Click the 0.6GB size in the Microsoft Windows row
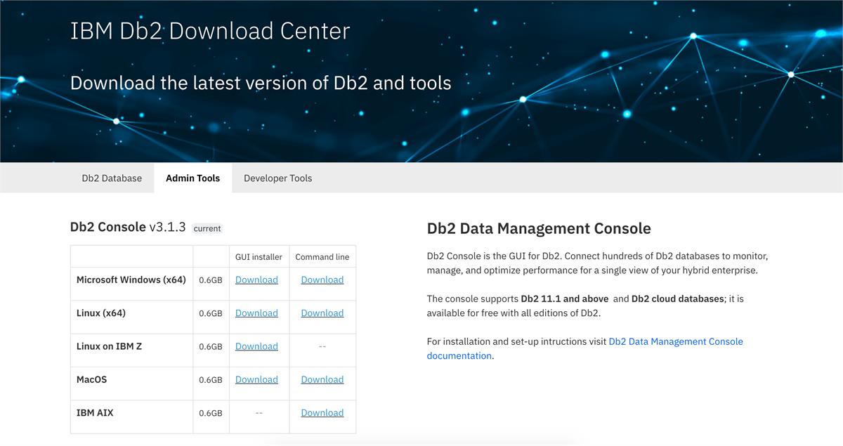 (x=211, y=280)
